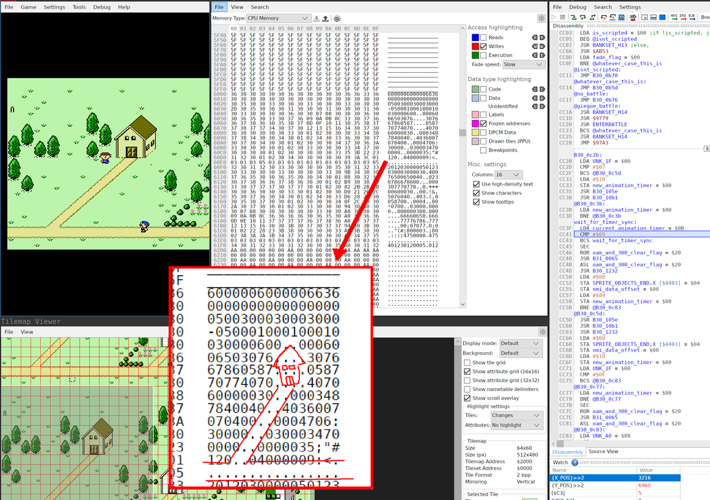Open the Attributes highlight dropdown
The image size is (710, 500).
click(x=517, y=425)
